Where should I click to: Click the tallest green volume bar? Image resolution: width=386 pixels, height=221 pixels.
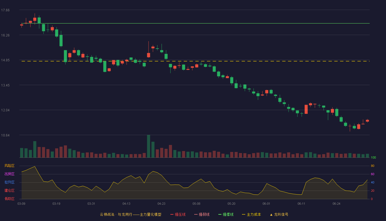pos(149,146)
